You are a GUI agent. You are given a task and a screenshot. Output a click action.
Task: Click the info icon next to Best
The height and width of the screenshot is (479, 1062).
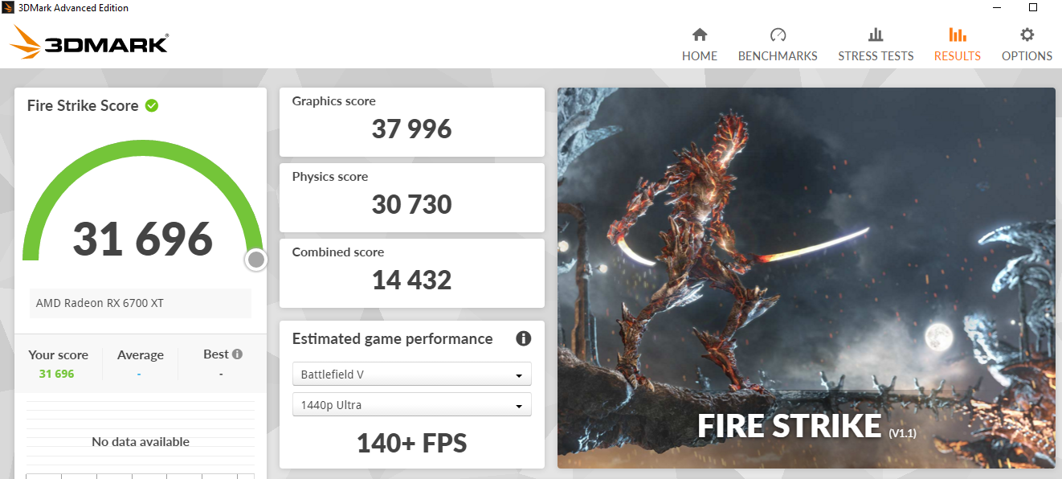237,354
